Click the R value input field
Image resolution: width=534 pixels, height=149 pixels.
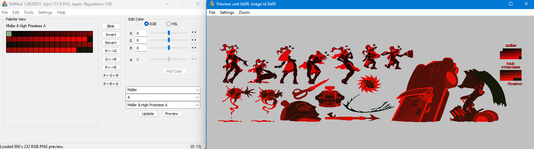click(141, 33)
